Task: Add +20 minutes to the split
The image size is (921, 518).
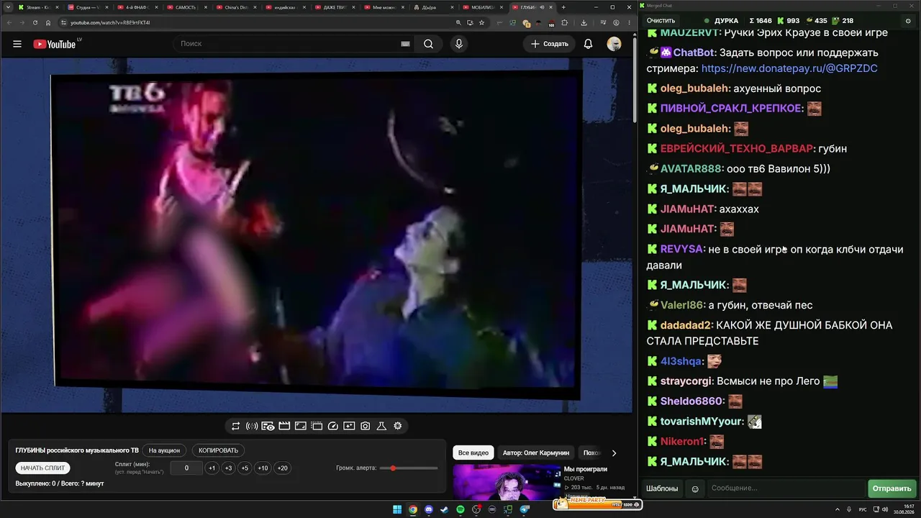Action: pos(282,468)
